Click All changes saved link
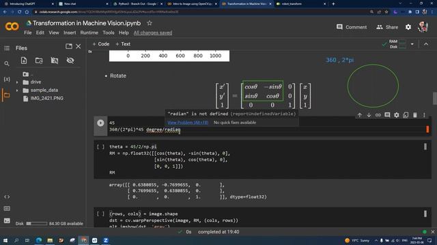 point(153,33)
